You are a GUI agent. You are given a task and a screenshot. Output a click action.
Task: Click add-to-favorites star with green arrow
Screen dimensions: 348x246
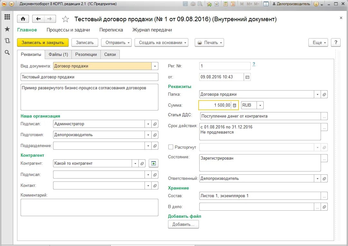[x=209, y=4]
